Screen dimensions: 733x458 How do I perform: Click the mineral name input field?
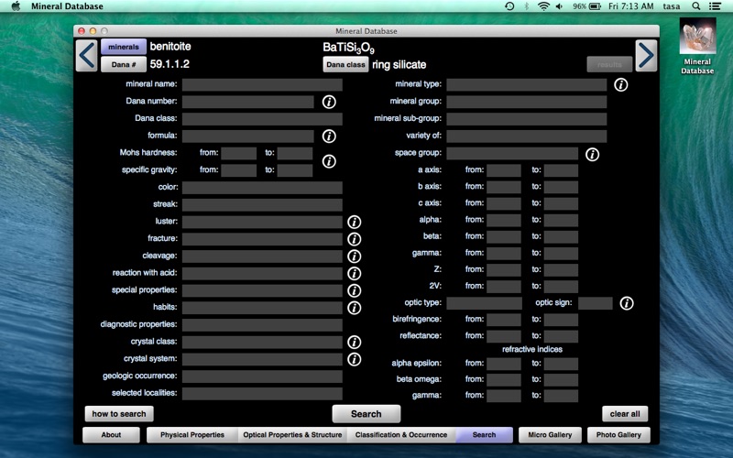(262, 84)
